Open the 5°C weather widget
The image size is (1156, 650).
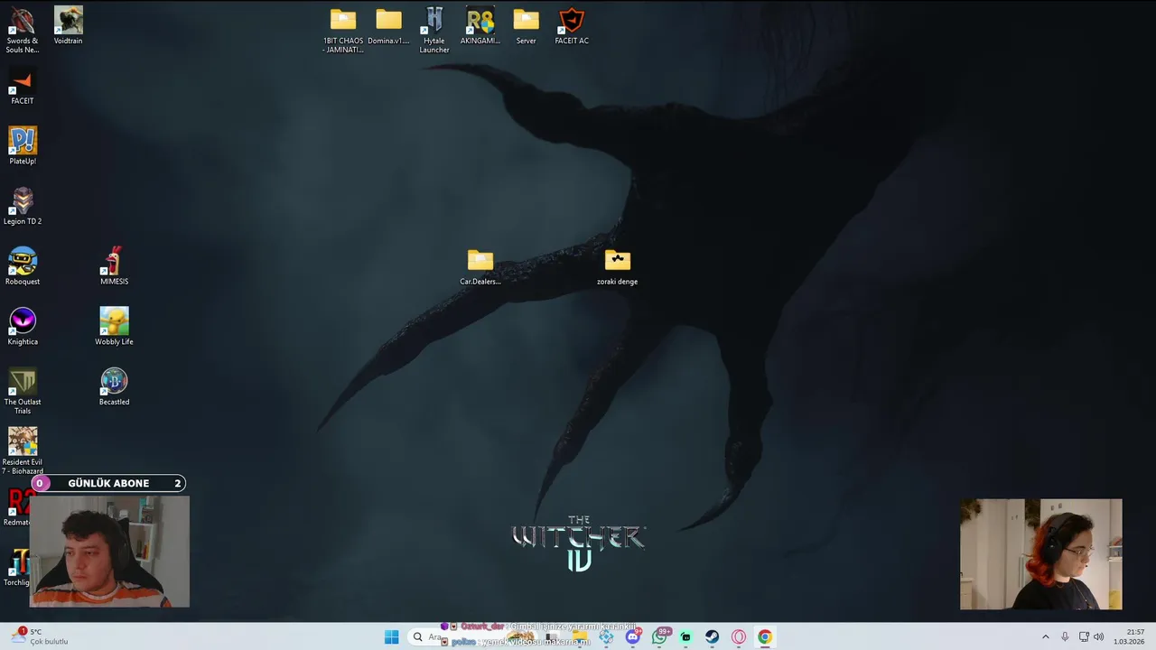(41, 637)
